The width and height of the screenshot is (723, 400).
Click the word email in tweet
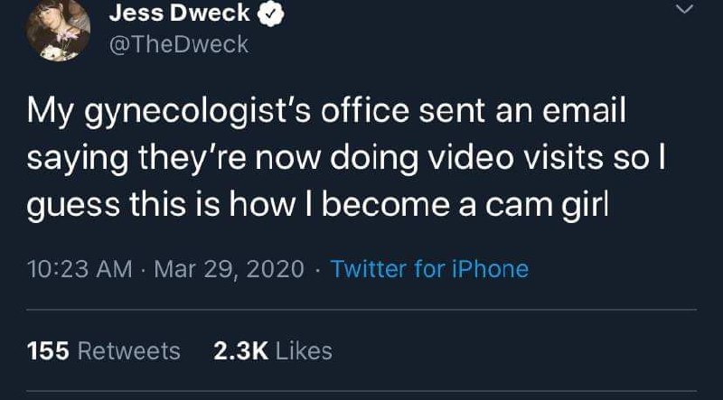[x=584, y=110]
